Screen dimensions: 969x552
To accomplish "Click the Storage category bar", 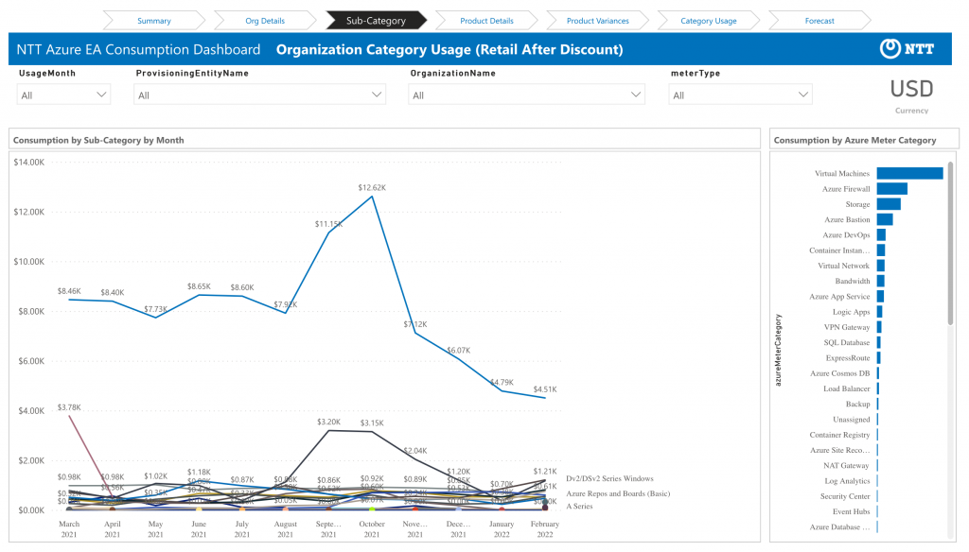I will click(889, 204).
